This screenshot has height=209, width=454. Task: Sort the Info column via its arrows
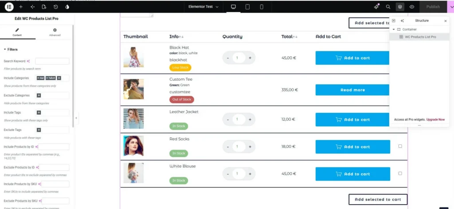pos(181,37)
